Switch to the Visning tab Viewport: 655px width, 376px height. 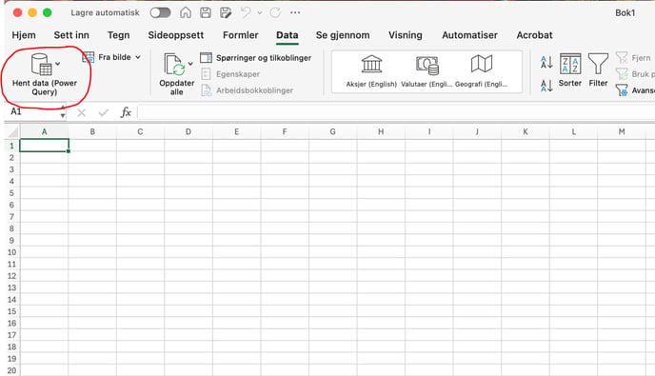406,35
